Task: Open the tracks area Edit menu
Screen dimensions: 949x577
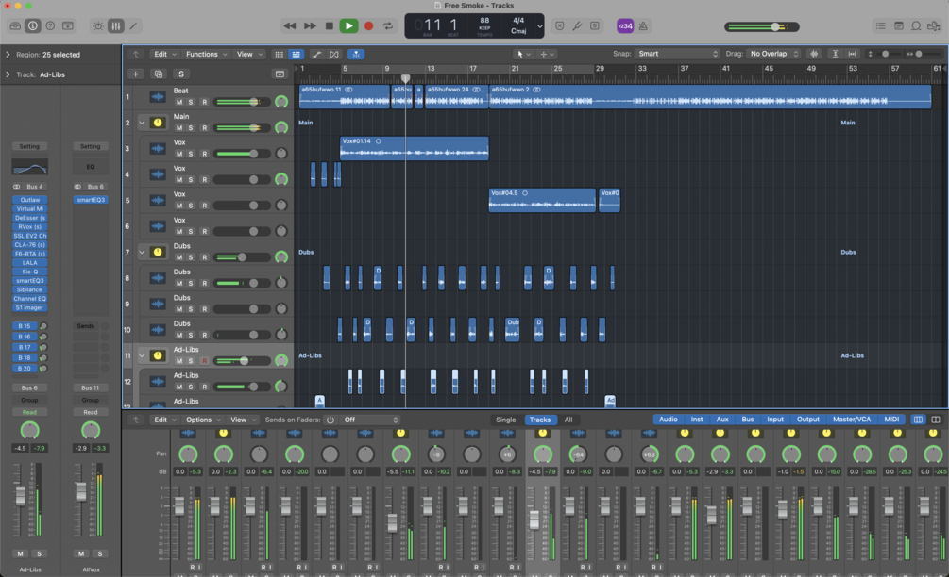Action: pos(164,55)
